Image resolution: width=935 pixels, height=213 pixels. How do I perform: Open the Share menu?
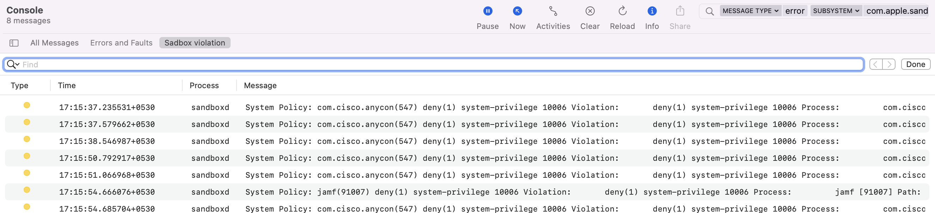[x=680, y=11]
